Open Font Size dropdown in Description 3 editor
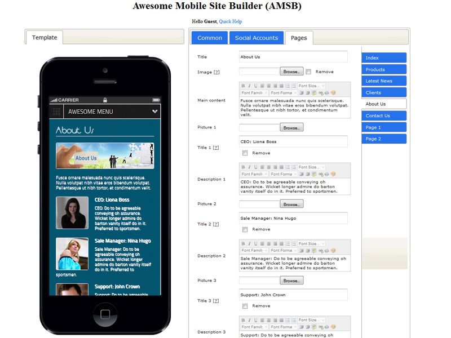 pyautogui.click(x=311, y=320)
